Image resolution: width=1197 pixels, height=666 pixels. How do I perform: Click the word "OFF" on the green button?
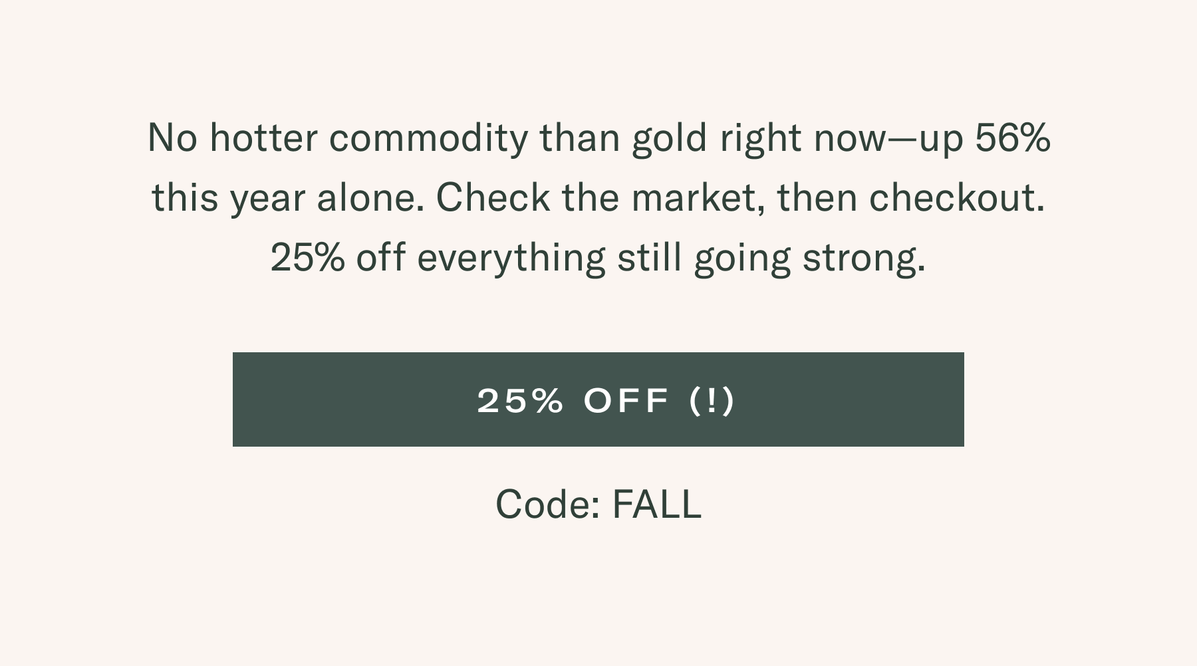pos(626,400)
